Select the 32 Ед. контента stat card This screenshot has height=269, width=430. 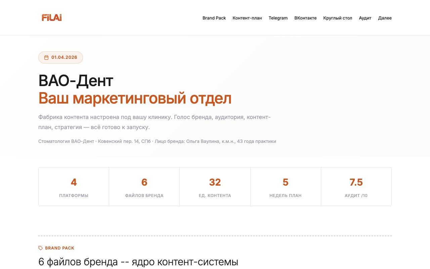215,187
